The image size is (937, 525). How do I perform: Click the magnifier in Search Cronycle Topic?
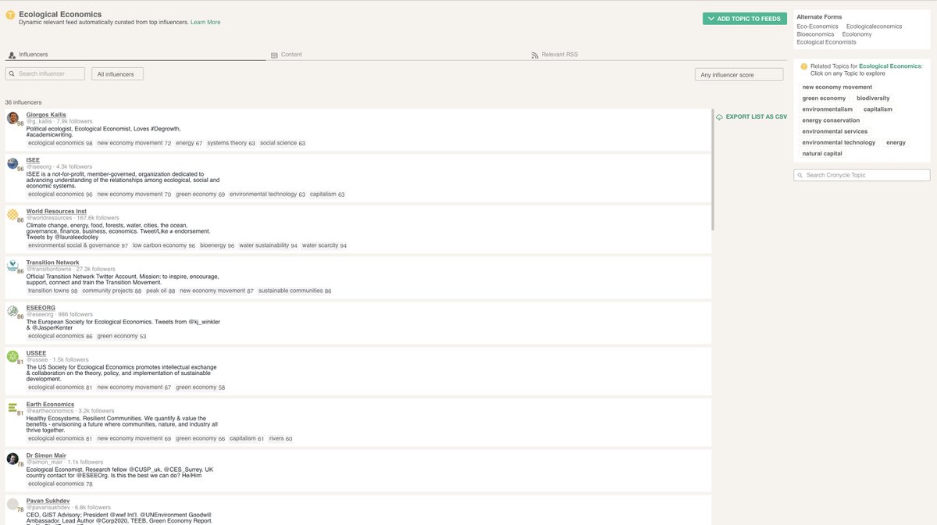click(x=801, y=175)
